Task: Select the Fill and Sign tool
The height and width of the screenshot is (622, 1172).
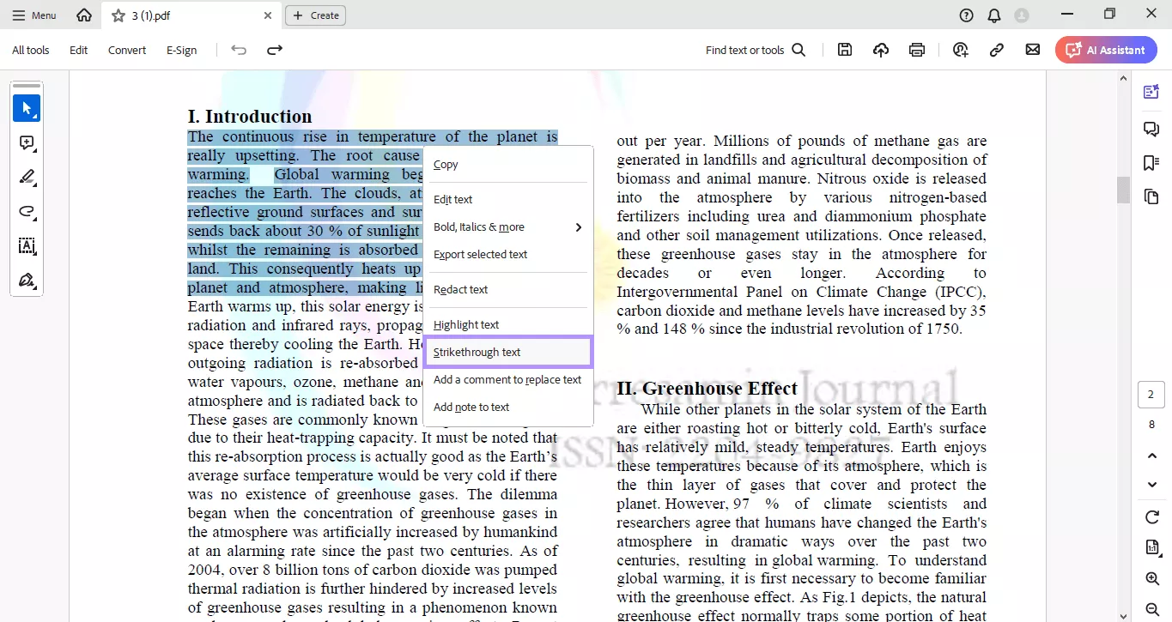Action: click(x=27, y=281)
